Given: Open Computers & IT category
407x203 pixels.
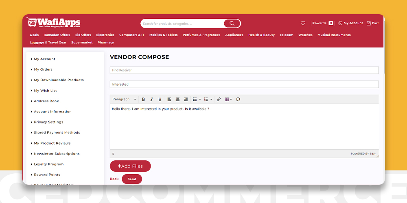Looking at the screenshot, I should pos(131,35).
